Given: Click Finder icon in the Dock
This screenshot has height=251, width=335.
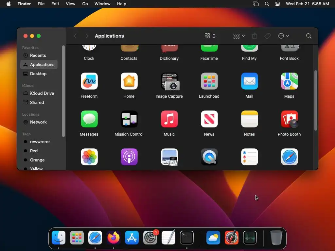Looking at the screenshot, I should [59, 237].
